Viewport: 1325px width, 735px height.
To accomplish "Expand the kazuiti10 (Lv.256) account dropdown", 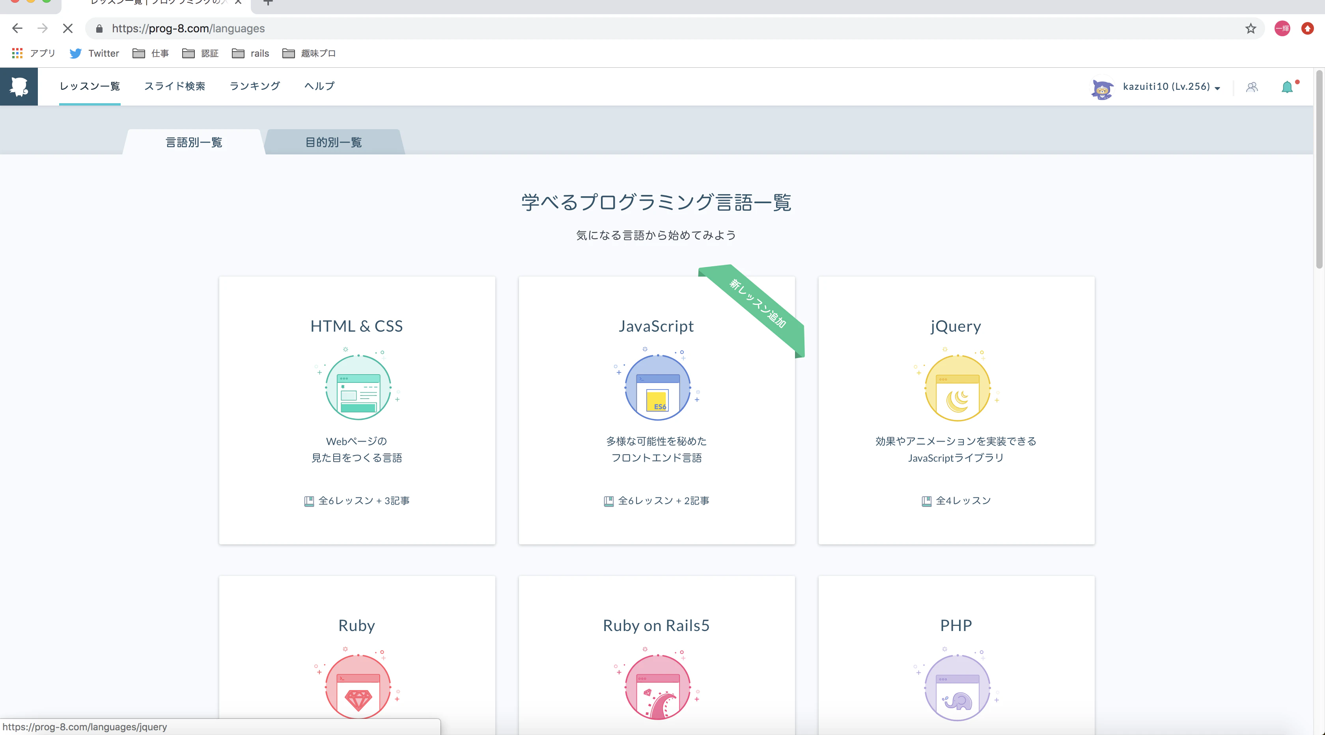I will pyautogui.click(x=1171, y=87).
